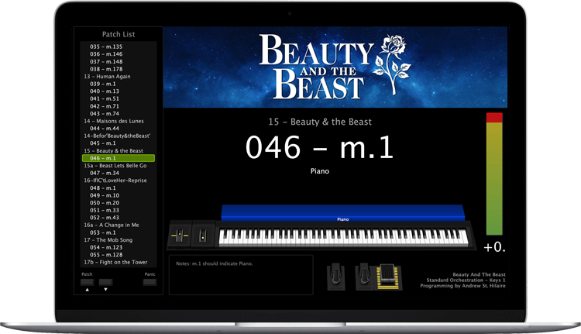The height and width of the screenshot is (334, 581).
Task: Select the 15 – Beauty & the Beast row
Action: 119,151
